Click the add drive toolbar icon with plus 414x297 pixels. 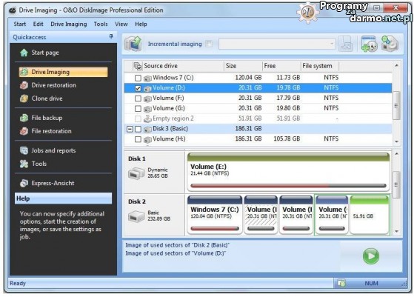[x=369, y=44]
